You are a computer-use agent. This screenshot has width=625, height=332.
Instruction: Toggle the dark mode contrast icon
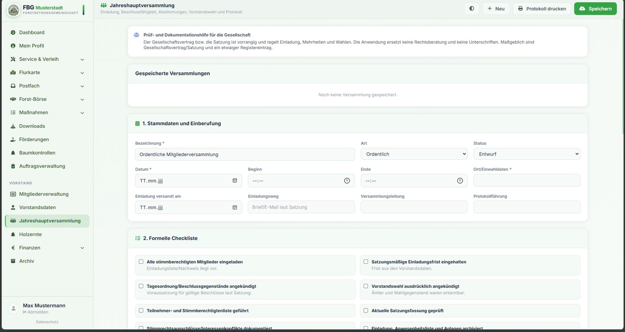point(472,8)
